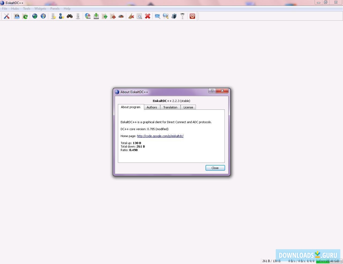Click the globe quick connect lightning icon
343x264 pixels.
pos(43,16)
